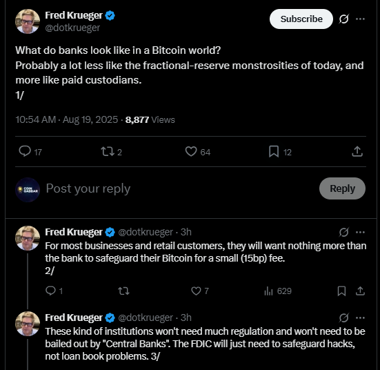Open more options menu on main post

(x=361, y=19)
